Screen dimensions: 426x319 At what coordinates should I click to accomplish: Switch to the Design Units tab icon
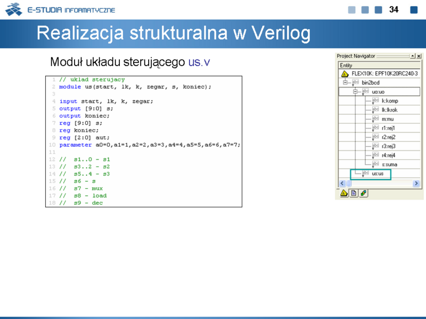(363, 193)
